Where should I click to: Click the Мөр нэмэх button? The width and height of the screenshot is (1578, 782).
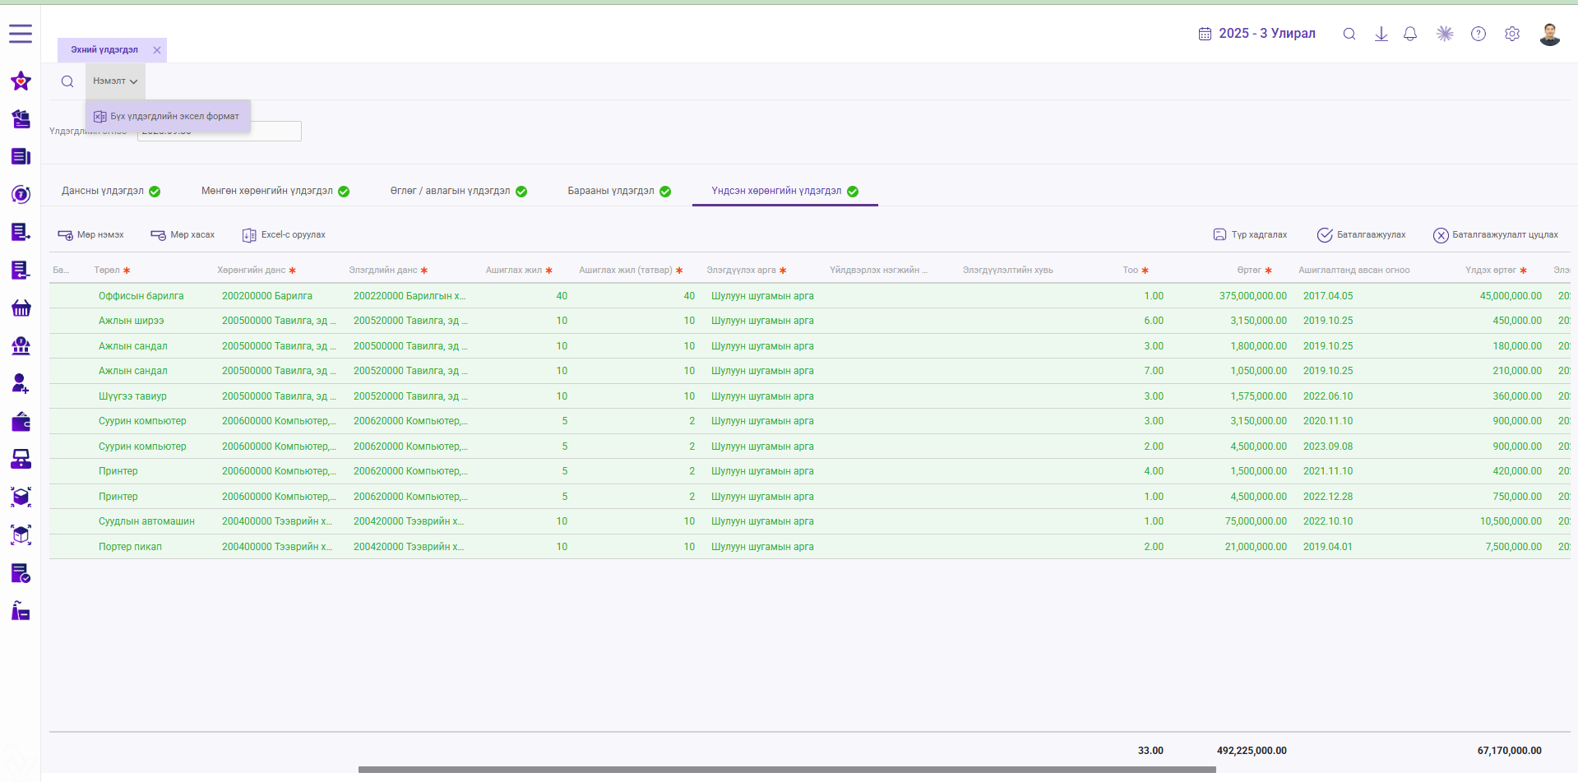[90, 235]
